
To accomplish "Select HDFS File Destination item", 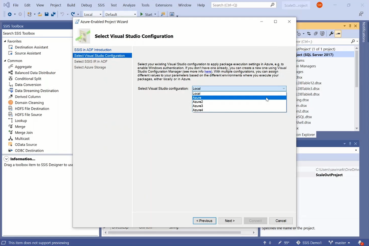I will click(32, 109).
